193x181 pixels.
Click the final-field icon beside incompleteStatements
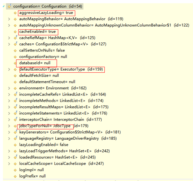tap(16, 113)
